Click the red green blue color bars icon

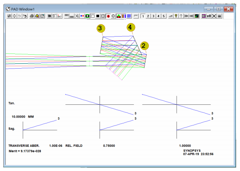point(124,16)
